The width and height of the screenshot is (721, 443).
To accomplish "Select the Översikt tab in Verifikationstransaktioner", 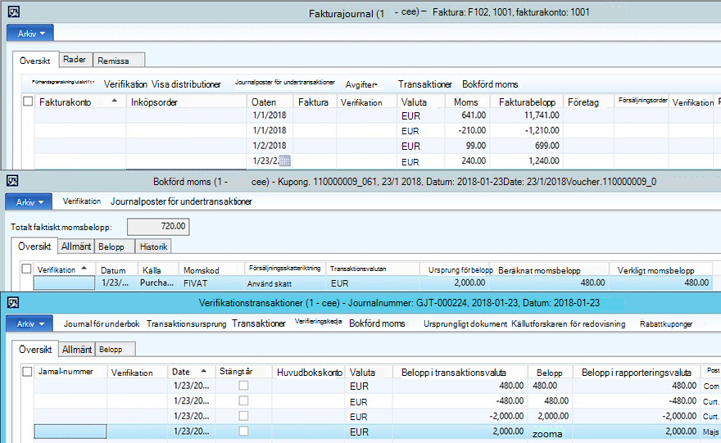I will 35,350.
